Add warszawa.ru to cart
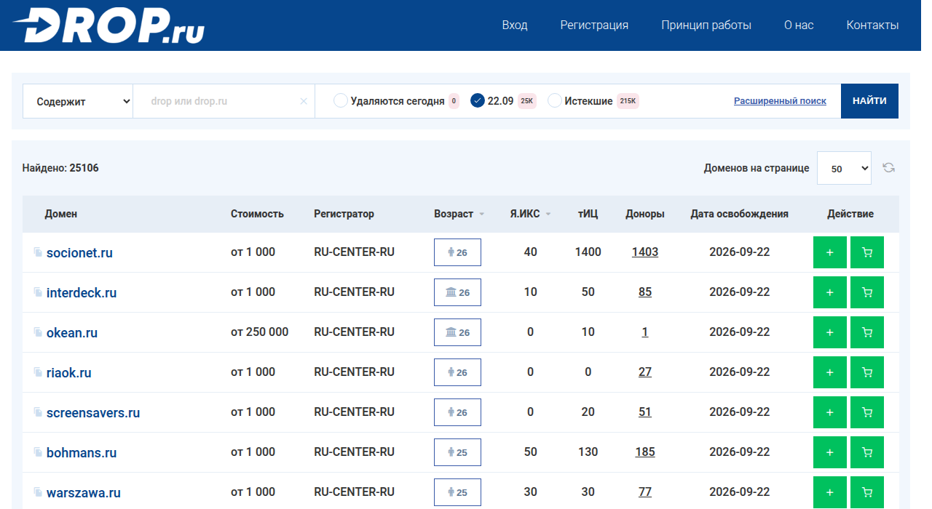The image size is (932, 509). (x=867, y=492)
